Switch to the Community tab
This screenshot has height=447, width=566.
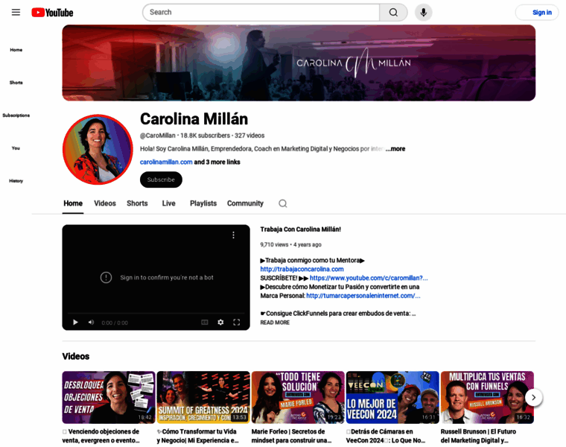tap(245, 203)
